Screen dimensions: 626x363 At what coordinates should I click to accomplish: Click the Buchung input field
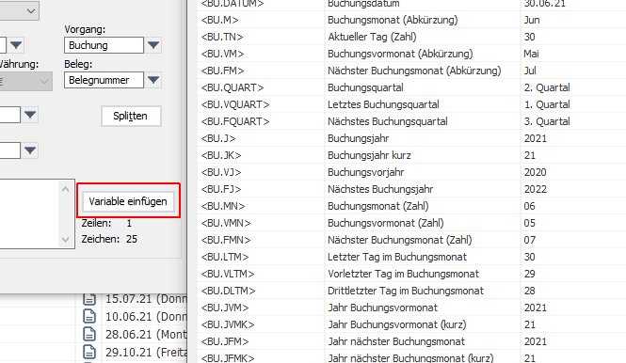104,45
